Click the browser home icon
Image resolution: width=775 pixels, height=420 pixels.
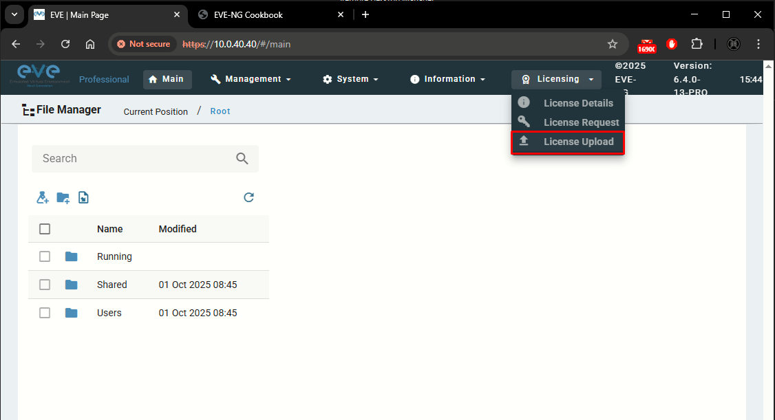90,44
